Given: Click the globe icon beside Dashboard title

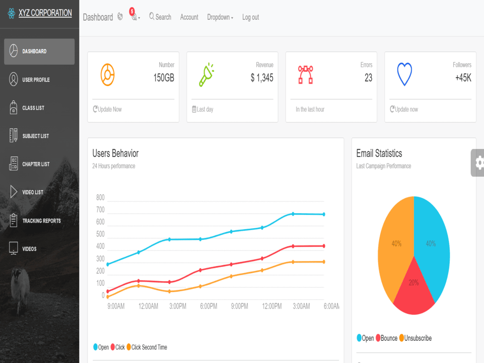Looking at the screenshot, I should coord(120,17).
